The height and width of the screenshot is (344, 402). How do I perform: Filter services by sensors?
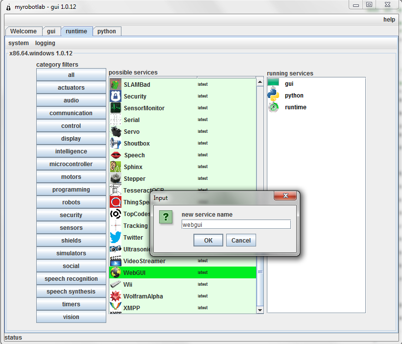pyautogui.click(x=71, y=228)
